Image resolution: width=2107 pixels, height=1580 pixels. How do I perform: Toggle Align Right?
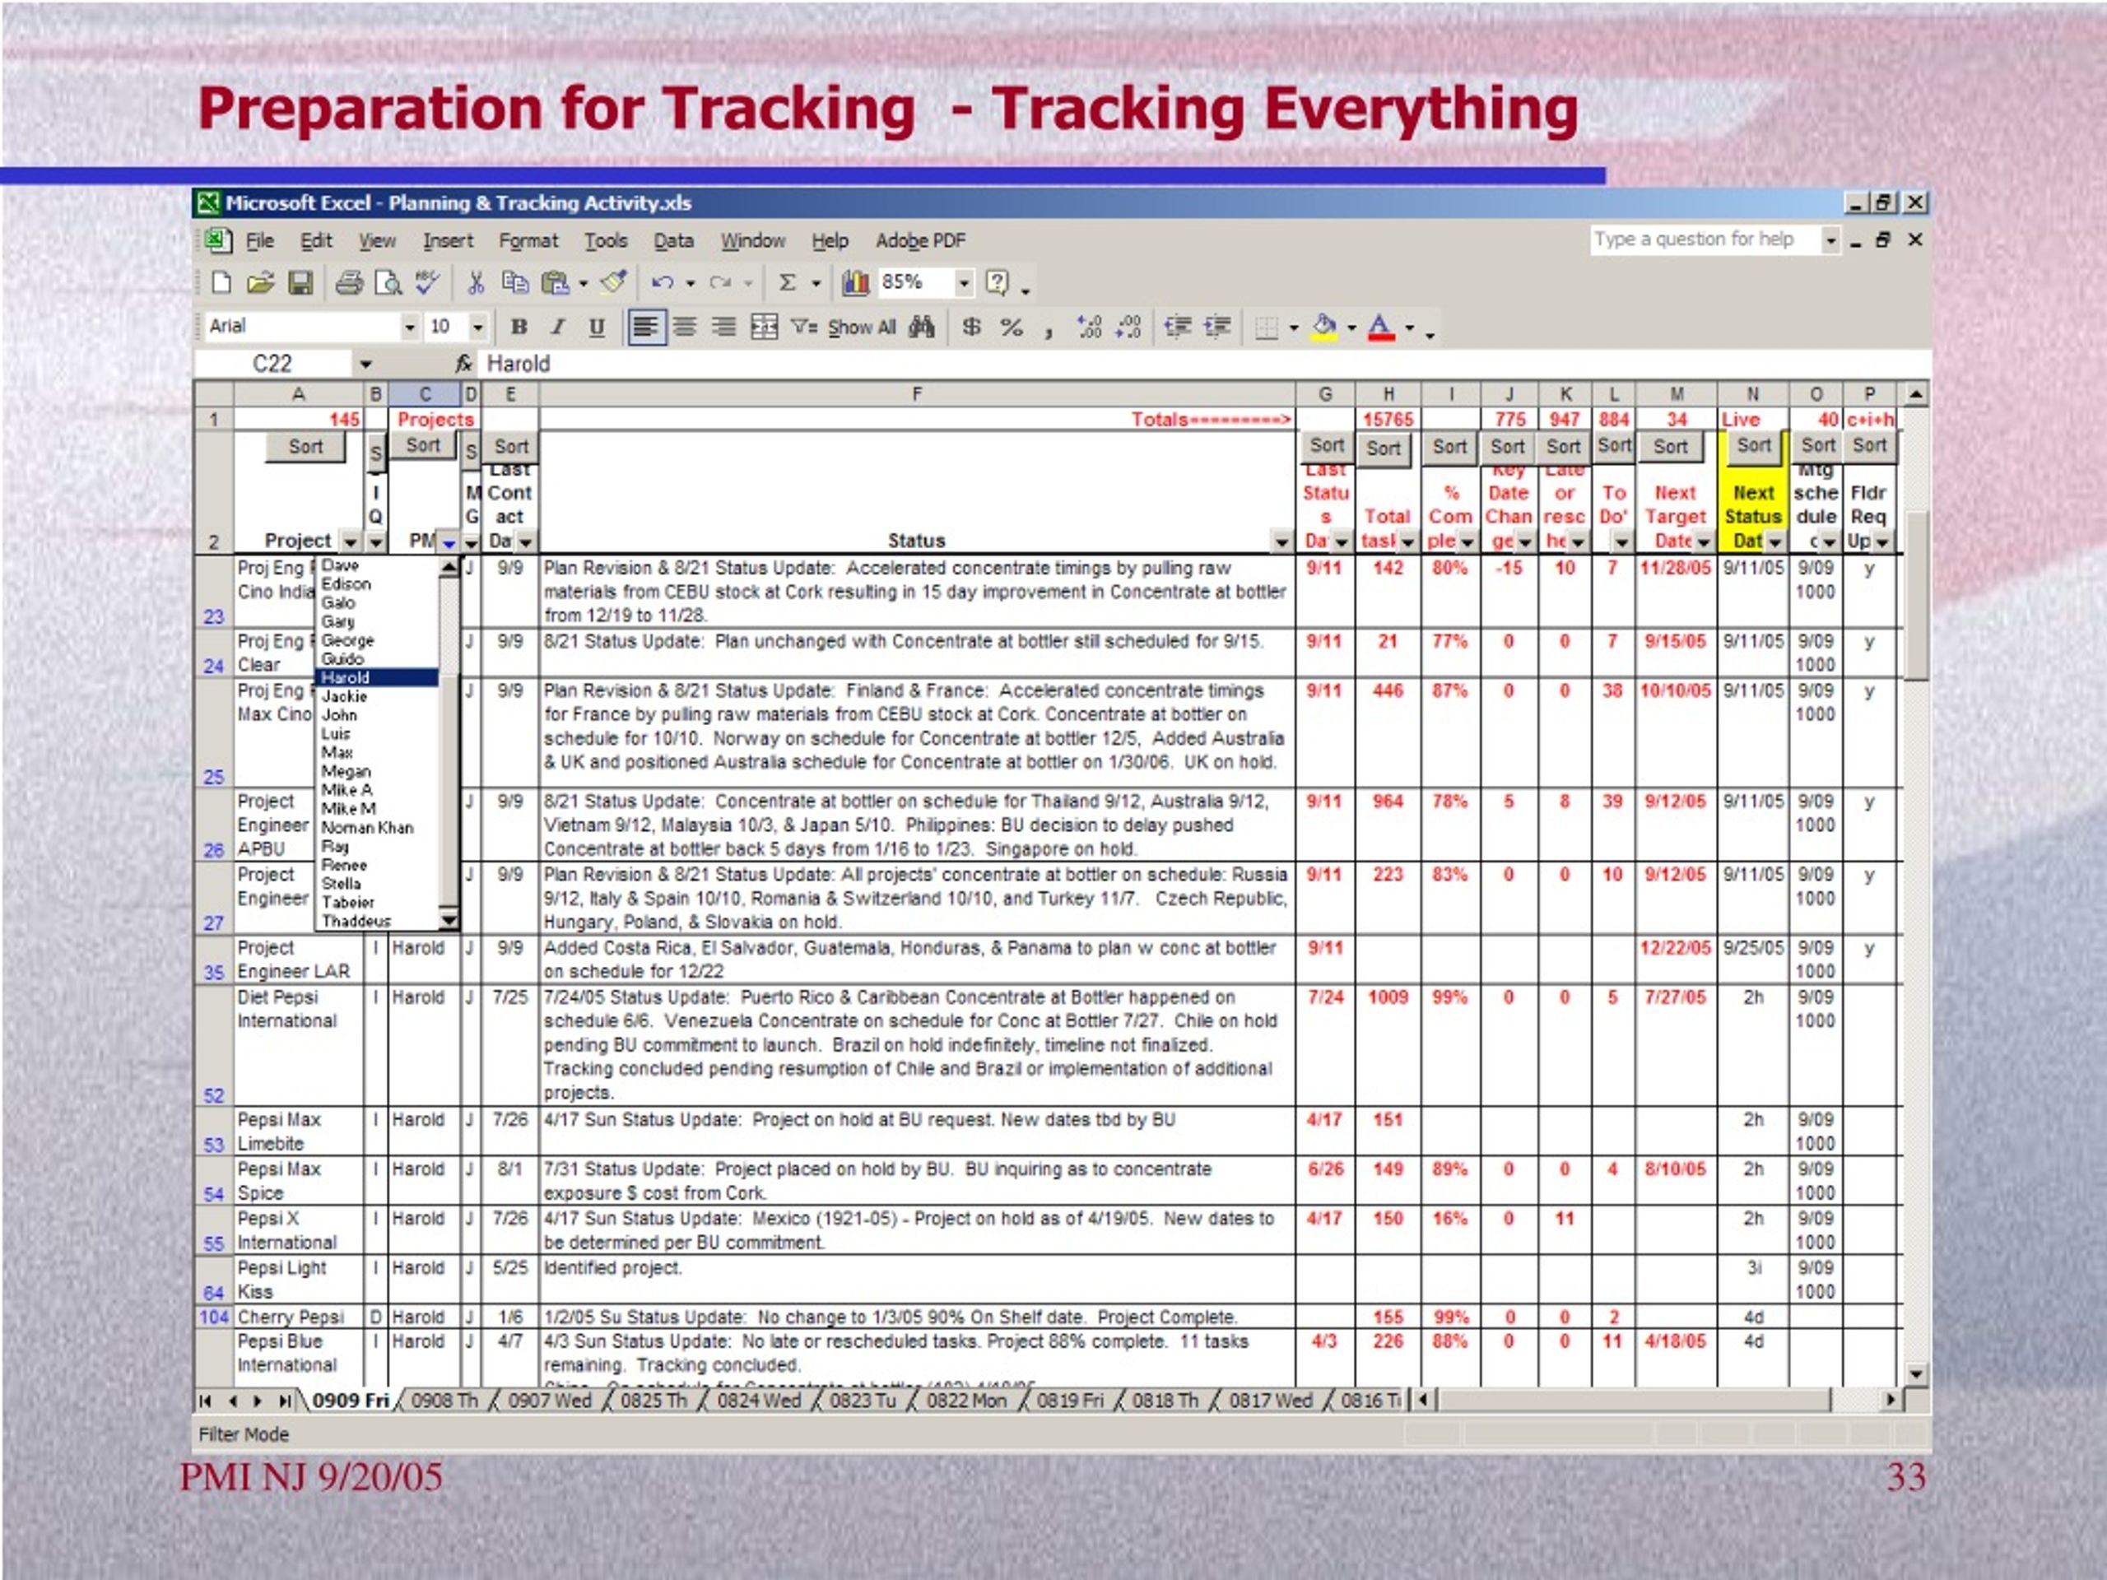click(723, 328)
